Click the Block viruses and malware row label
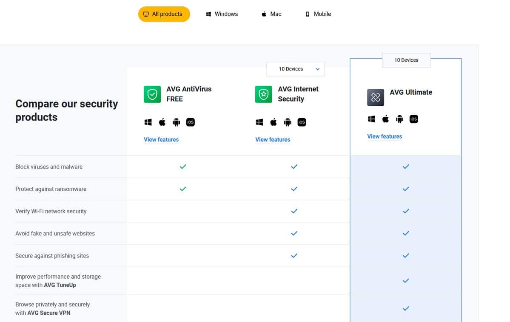The height and width of the screenshot is (322, 510). coord(49,167)
